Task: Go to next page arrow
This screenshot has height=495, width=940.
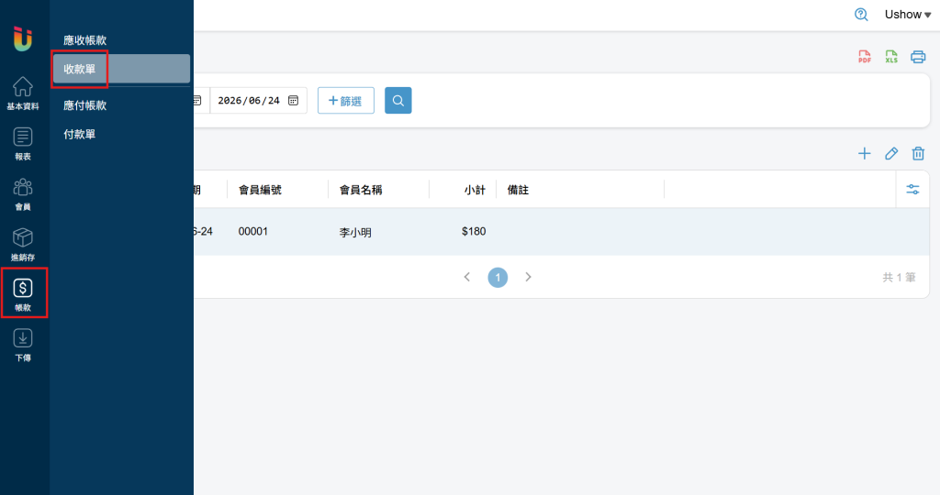Action: pyautogui.click(x=528, y=277)
